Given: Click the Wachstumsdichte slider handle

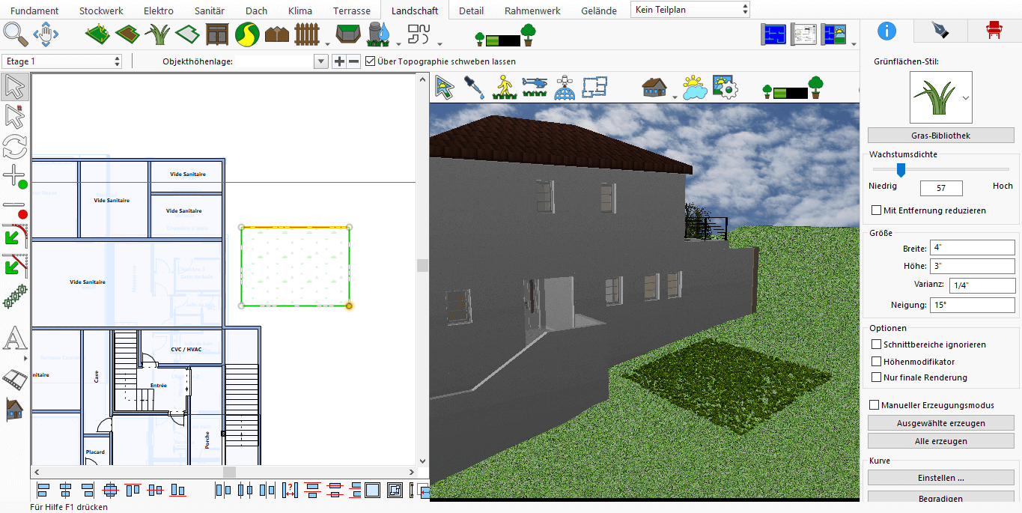Looking at the screenshot, I should [x=900, y=169].
